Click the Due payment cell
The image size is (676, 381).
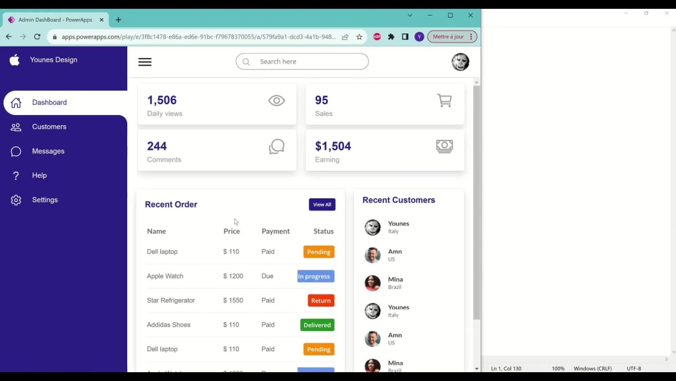[267, 276]
